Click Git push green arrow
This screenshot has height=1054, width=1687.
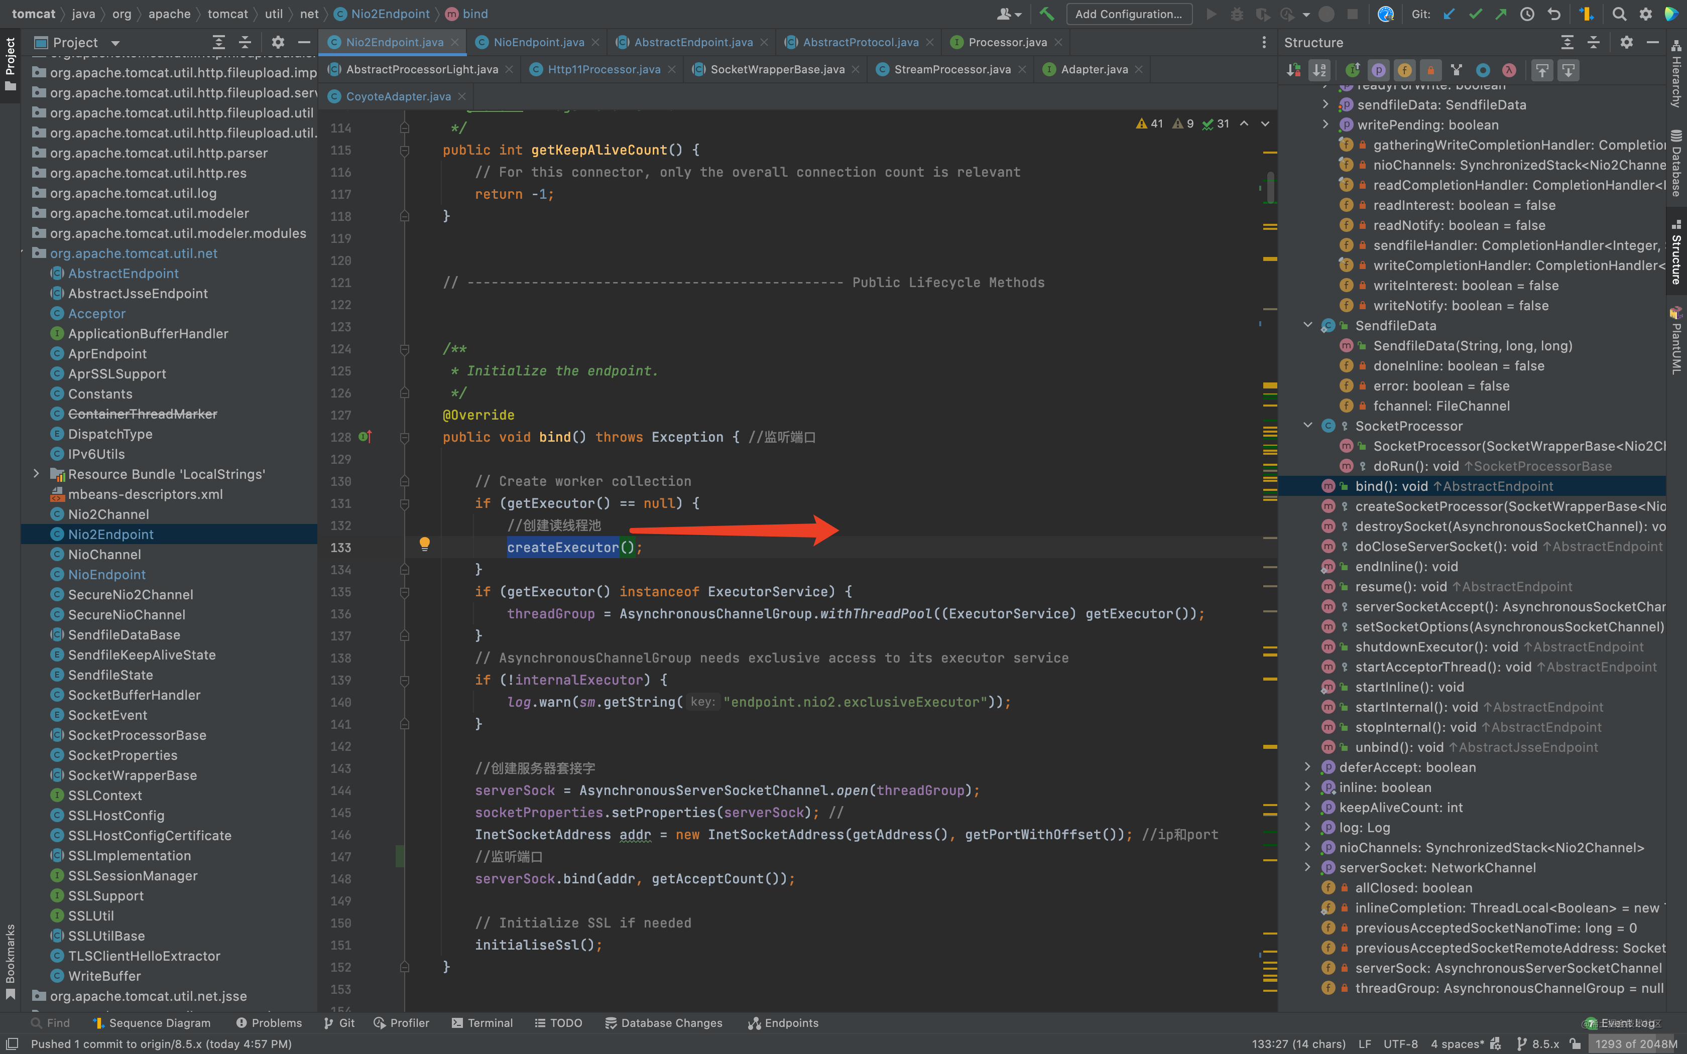(x=1501, y=14)
